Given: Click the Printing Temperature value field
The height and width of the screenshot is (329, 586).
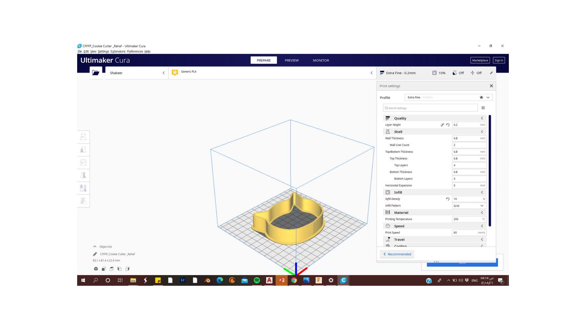Looking at the screenshot, I should tap(469, 219).
